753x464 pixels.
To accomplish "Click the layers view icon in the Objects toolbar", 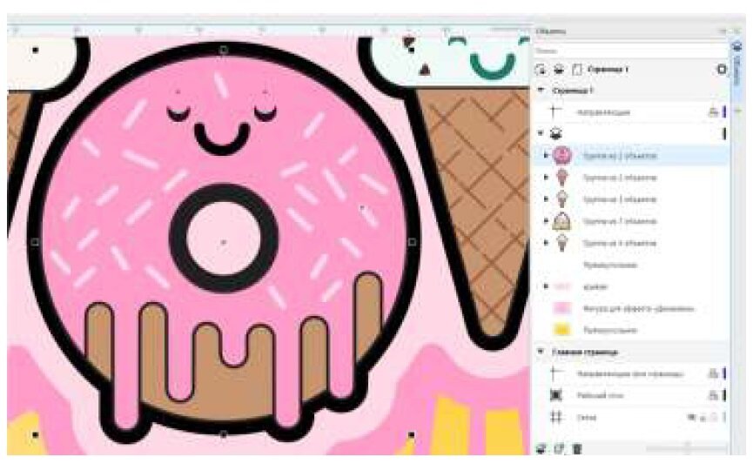I will [x=559, y=69].
